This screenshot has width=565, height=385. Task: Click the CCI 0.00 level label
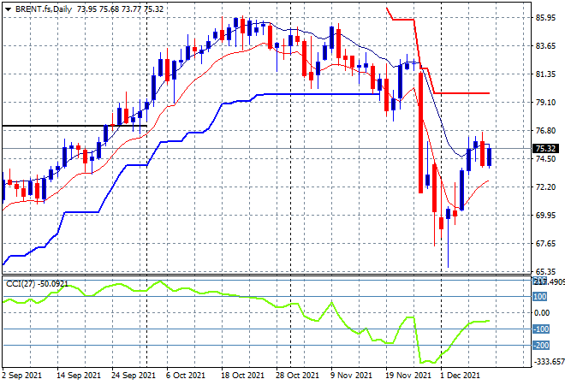[x=542, y=312]
